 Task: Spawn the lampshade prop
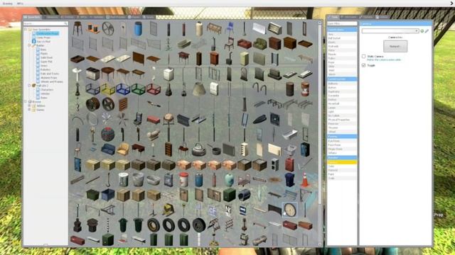(199, 89)
